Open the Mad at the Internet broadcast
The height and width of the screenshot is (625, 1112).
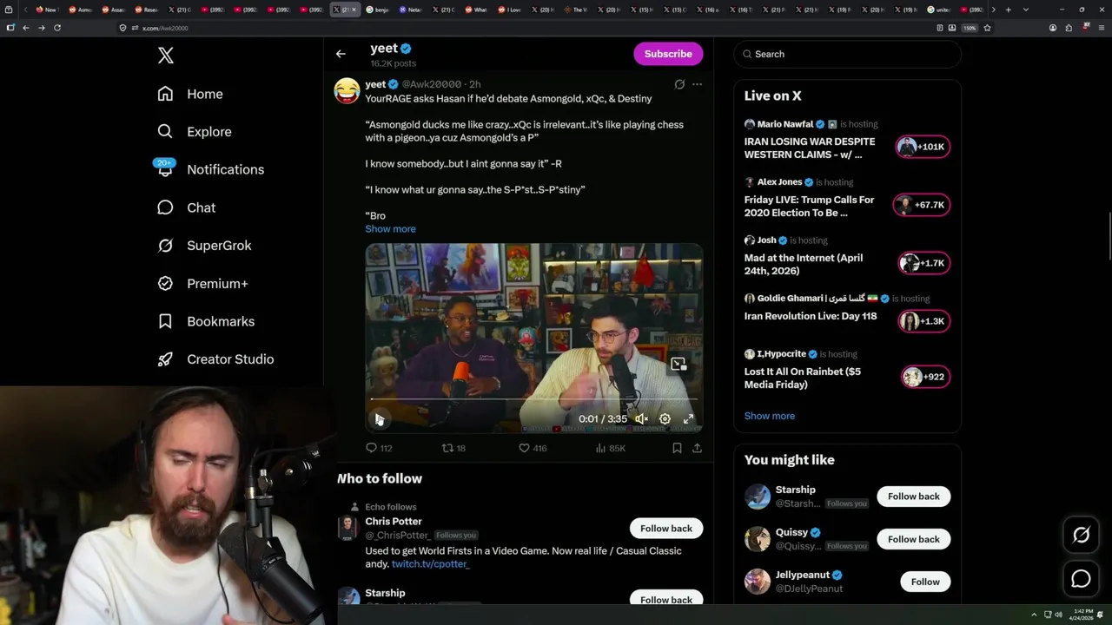pos(804,264)
